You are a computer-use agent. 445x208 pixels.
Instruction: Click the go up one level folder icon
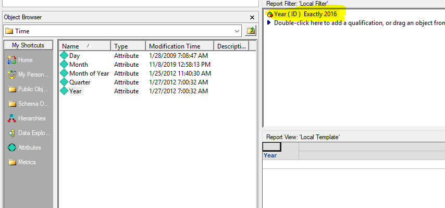(x=251, y=31)
